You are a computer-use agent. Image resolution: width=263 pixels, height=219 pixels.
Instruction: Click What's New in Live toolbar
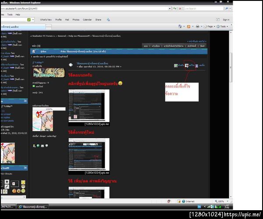point(46,20)
